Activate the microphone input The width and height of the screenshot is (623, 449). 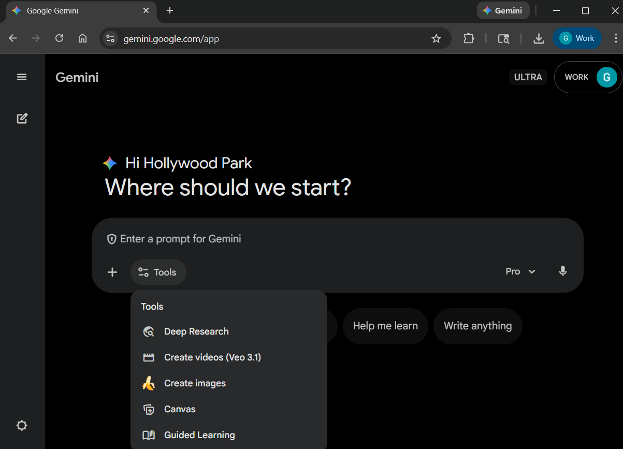point(563,271)
